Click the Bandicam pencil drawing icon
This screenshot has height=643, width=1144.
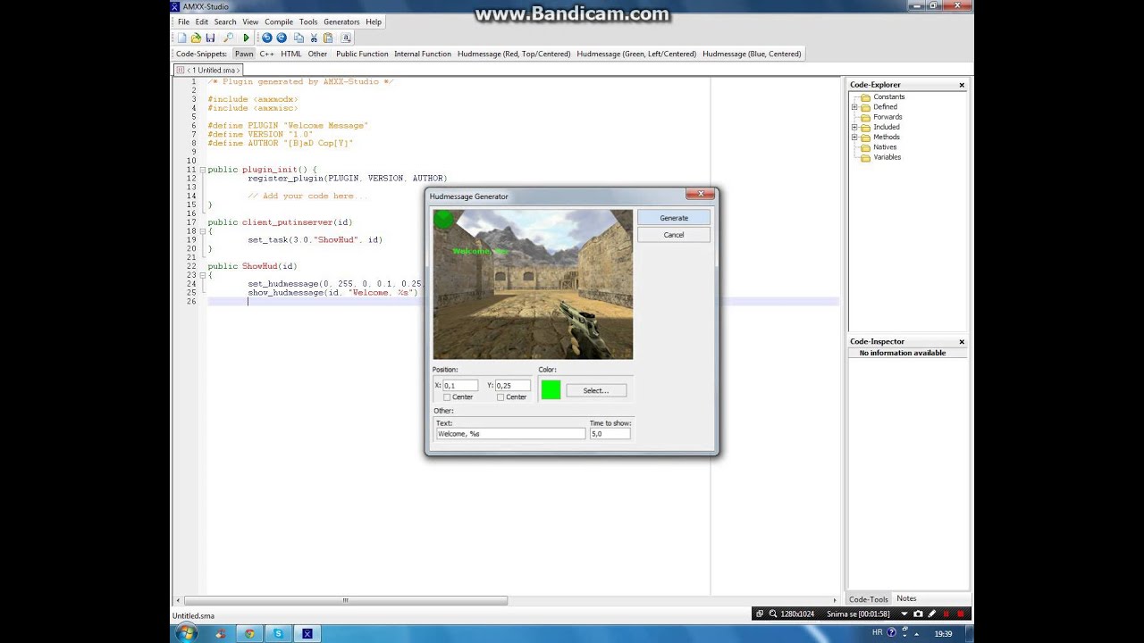[x=932, y=614]
